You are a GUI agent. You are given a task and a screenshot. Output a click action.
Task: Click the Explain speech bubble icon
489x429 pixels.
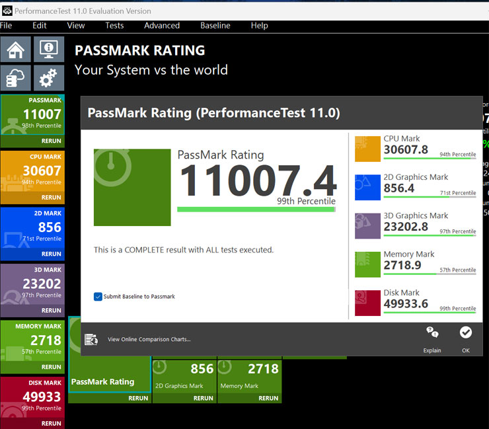[x=432, y=332]
